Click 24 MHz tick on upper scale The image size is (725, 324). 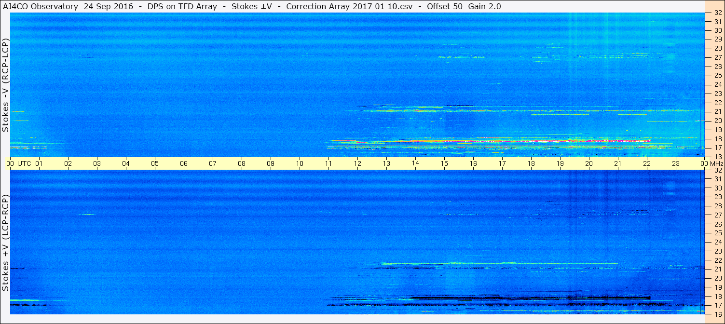(717, 84)
